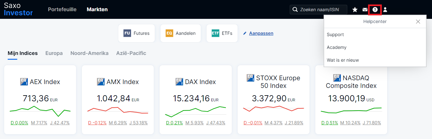This screenshot has width=432, height=139.
Task: Switch to the Europa tab
Action: point(54,53)
